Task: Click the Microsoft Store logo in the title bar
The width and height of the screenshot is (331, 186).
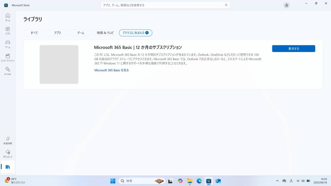Action: coord(6,5)
